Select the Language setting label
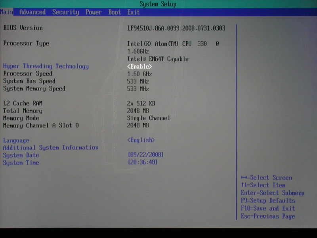 16,140
